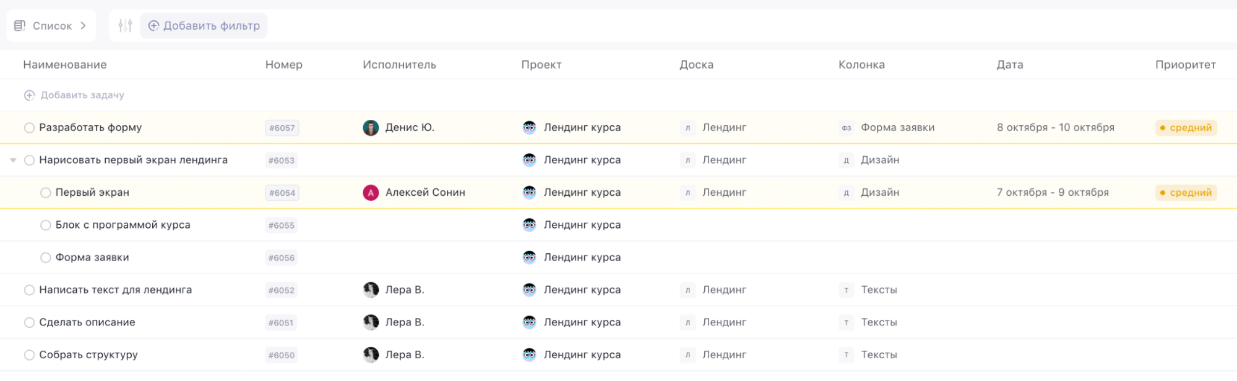Open task number #6057
1237x381 pixels.
point(282,128)
